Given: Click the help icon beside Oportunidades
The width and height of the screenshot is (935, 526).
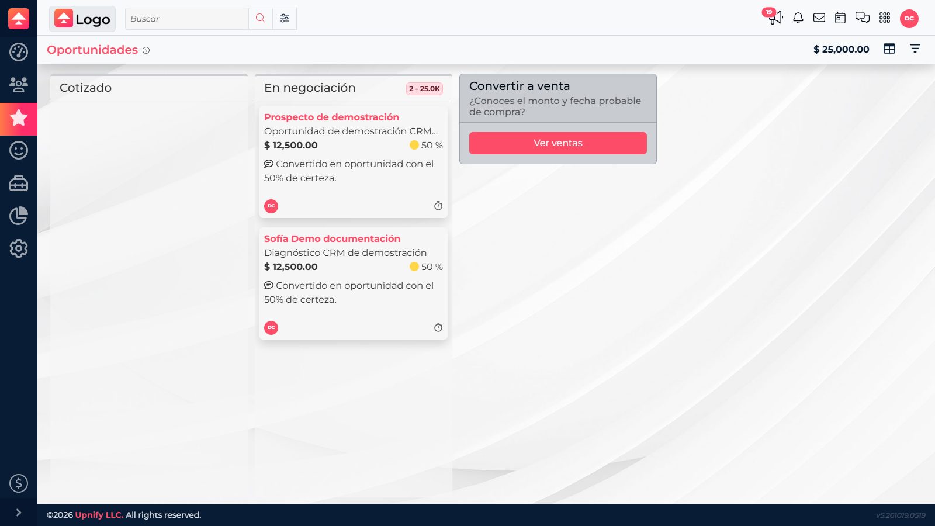Looking at the screenshot, I should pos(146,50).
